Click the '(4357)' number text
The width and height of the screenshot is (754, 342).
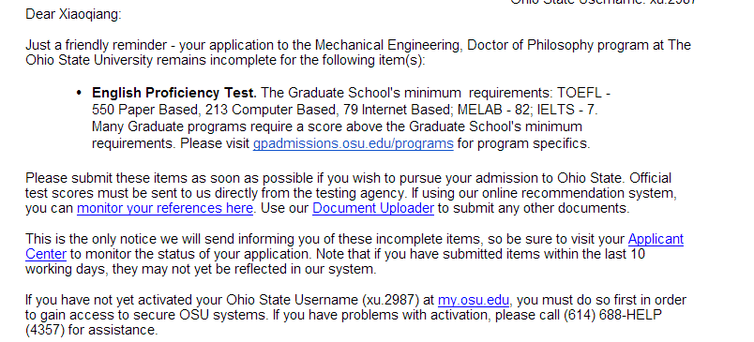(47, 330)
